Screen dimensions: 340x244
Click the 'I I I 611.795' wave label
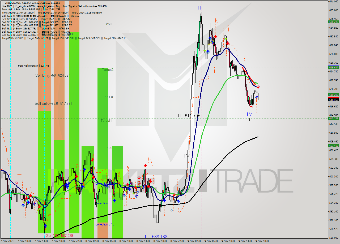pos(189,116)
